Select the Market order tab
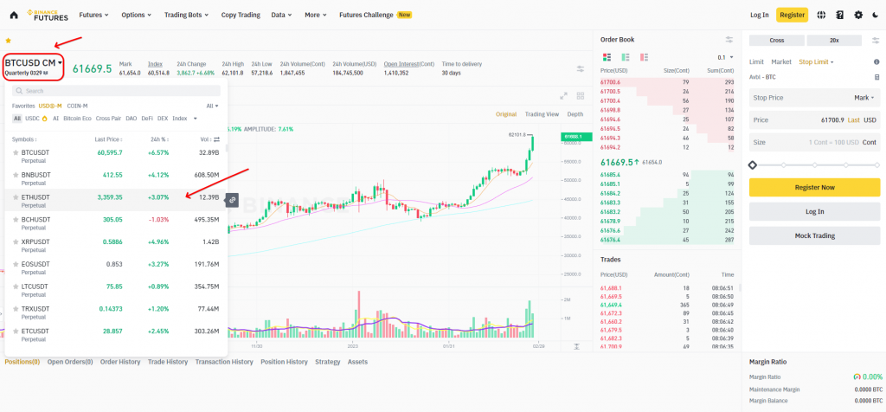This screenshot has height=412, width=886. 781,61
